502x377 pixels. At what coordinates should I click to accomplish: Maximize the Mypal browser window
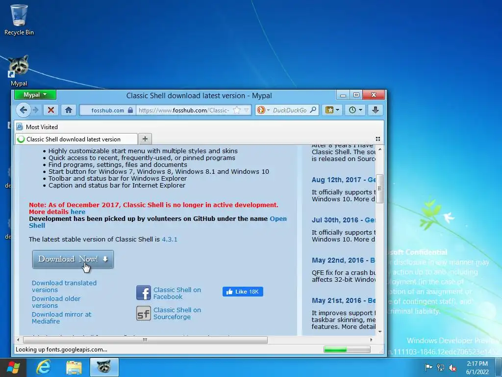pos(356,95)
